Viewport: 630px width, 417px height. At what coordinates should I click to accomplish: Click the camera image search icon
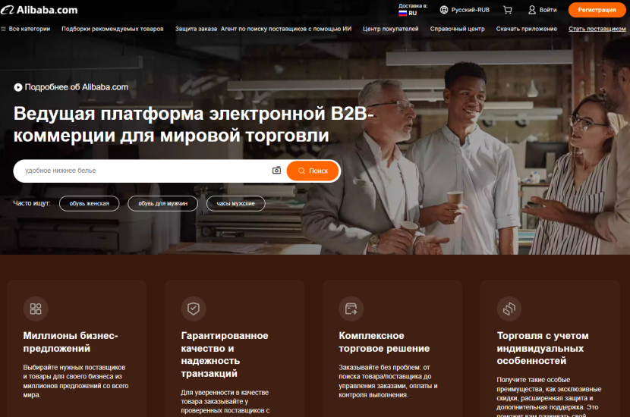point(276,171)
